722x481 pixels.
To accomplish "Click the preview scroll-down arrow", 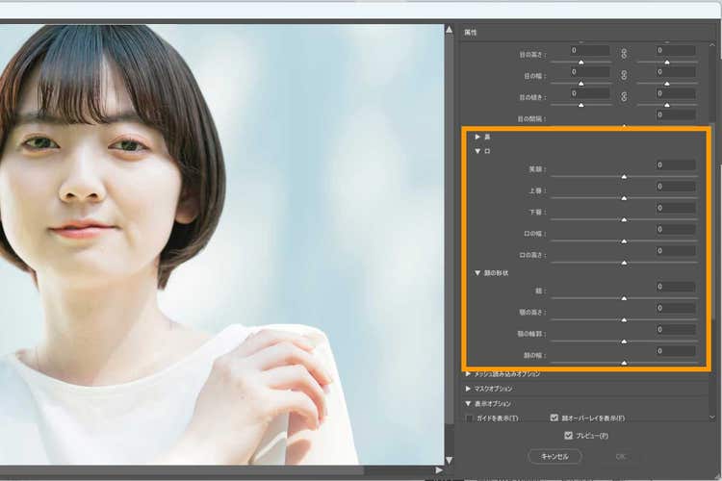I will point(449,460).
